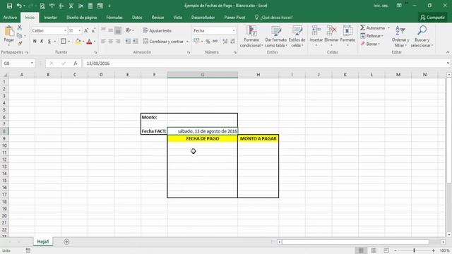Apply the red font color button
The height and width of the screenshot is (254, 452).
coord(89,42)
